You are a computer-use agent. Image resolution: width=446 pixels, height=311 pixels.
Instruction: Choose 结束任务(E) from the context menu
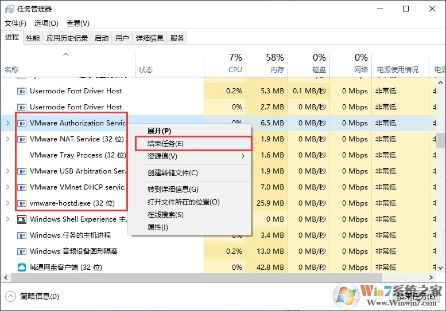165,144
